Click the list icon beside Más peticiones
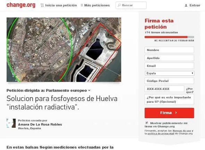205x150 pixels. coord(82,5)
